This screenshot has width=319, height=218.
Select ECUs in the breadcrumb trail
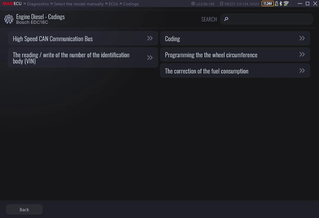[113, 4]
